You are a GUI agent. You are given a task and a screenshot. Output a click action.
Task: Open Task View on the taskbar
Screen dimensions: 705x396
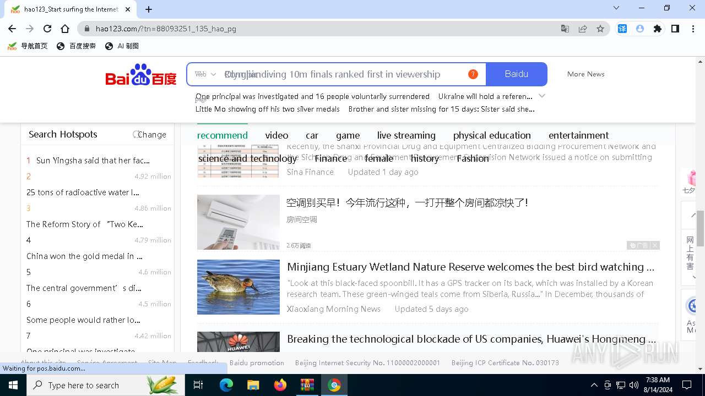click(x=198, y=385)
